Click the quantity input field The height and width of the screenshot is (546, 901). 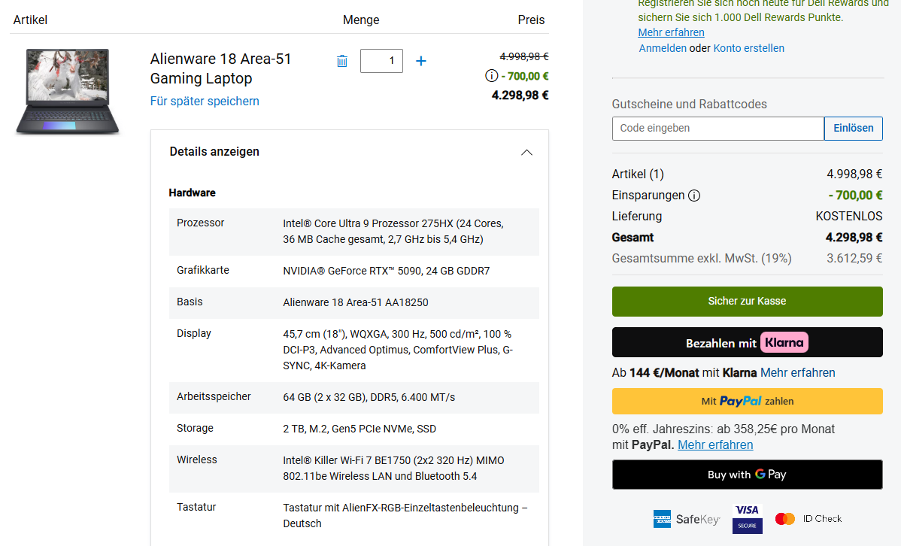(x=381, y=61)
